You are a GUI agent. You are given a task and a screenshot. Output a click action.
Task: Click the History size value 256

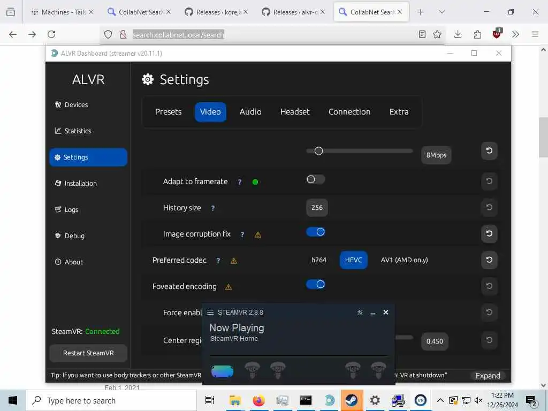pos(317,208)
